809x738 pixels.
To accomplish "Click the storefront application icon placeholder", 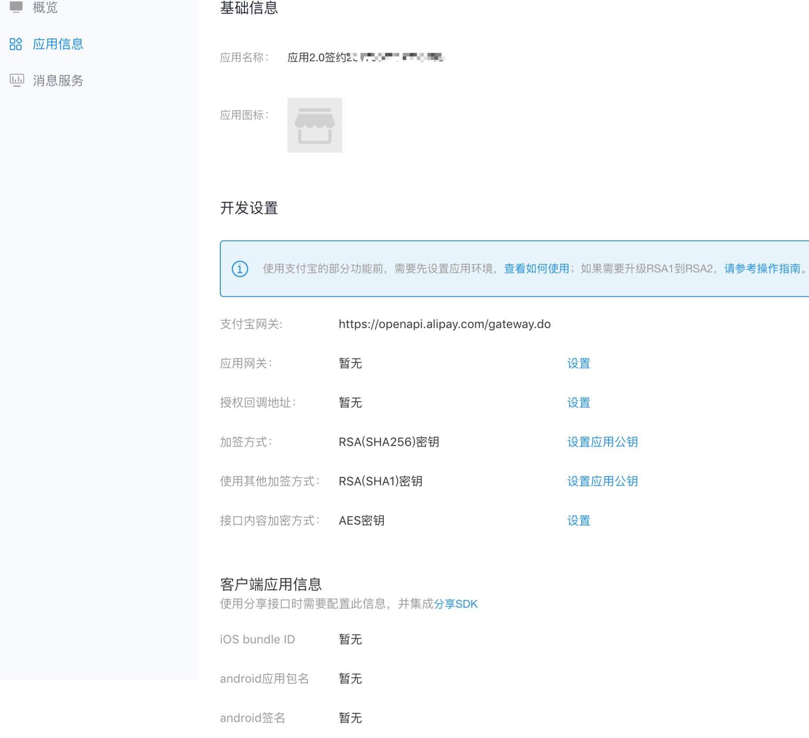I will tap(315, 125).
